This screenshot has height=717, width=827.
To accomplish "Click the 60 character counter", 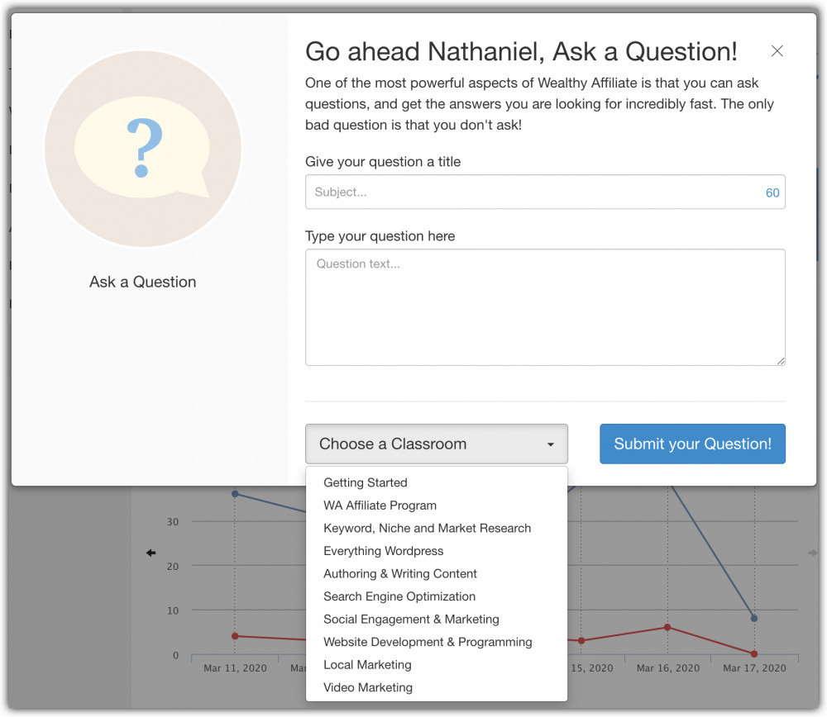I will (772, 192).
